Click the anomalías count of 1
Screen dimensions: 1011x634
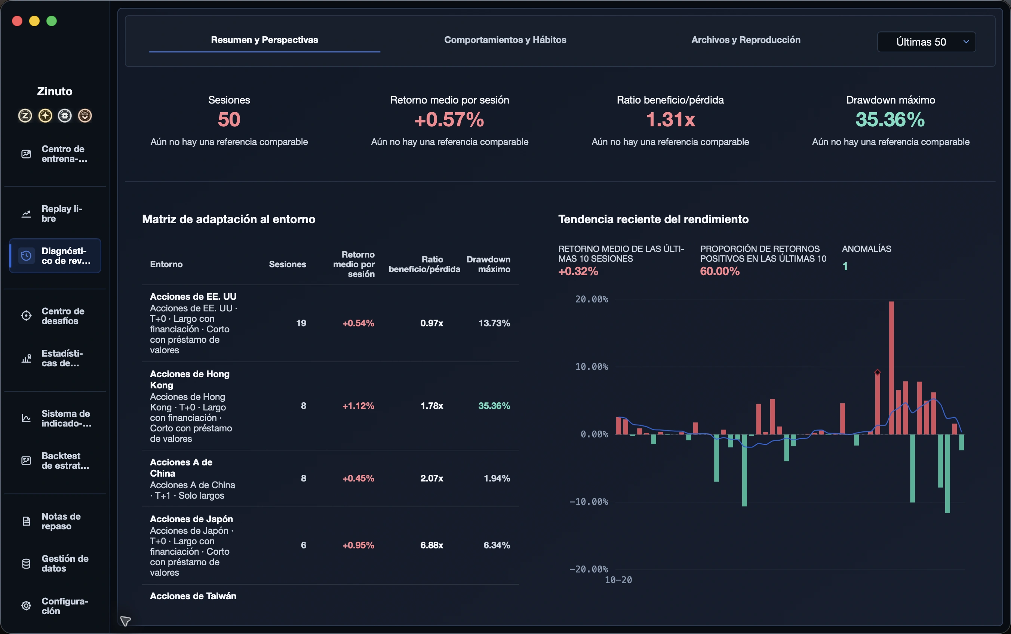[x=845, y=266]
